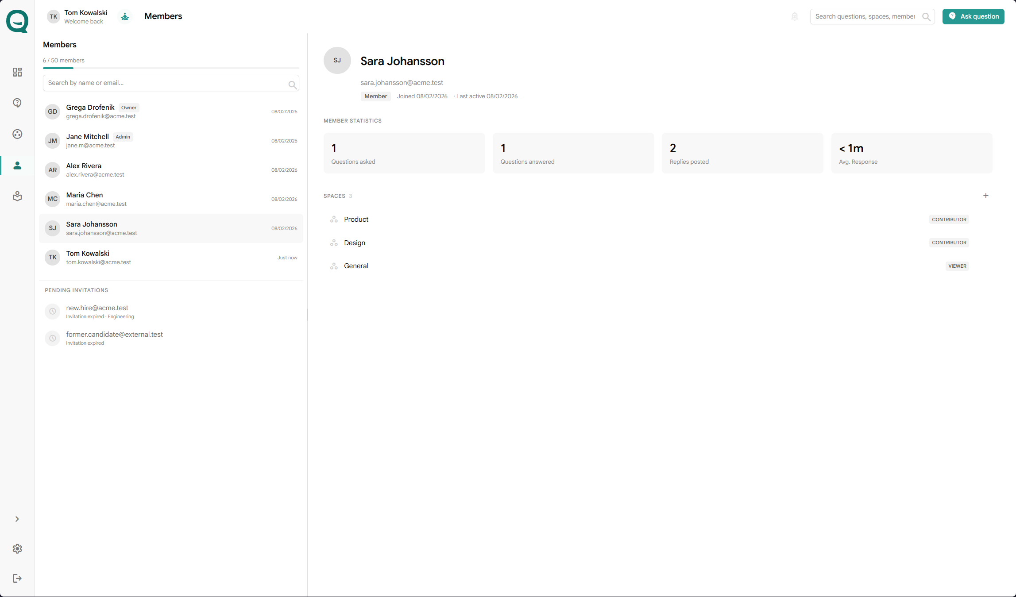Toggle Sara's Viewer role on General space
The width and height of the screenshot is (1016, 597).
[x=957, y=266]
